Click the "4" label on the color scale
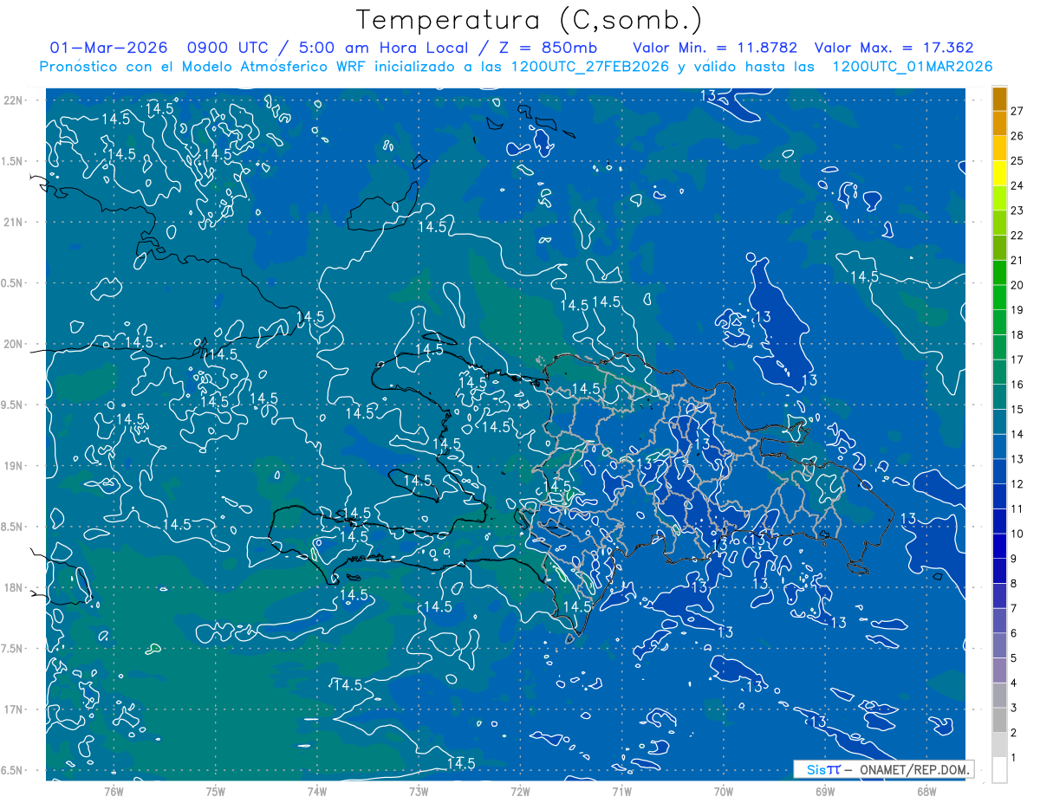Viewport: 1040px width, 803px height. 1013,683
